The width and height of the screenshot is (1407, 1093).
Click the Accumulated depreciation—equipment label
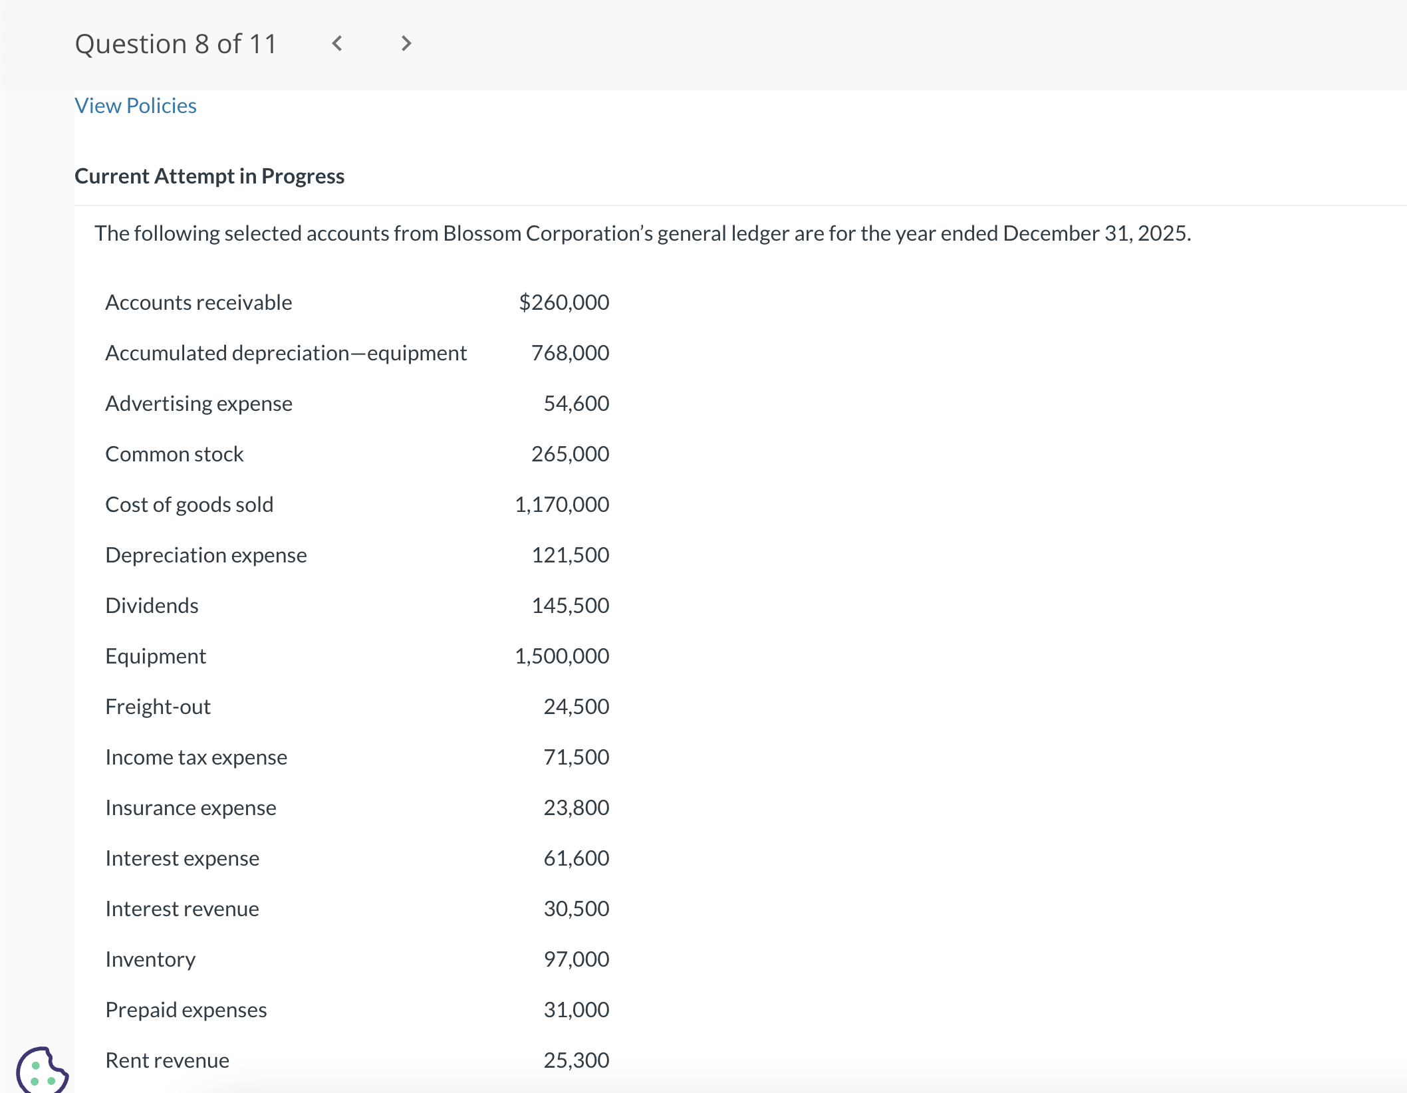click(x=286, y=353)
